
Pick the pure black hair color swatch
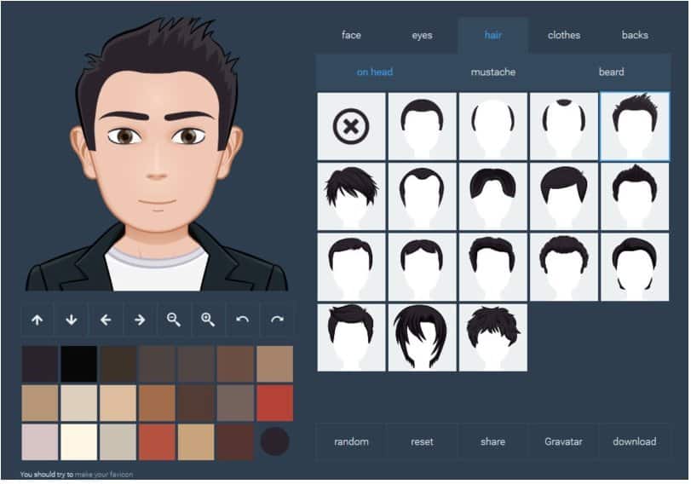pos(79,364)
